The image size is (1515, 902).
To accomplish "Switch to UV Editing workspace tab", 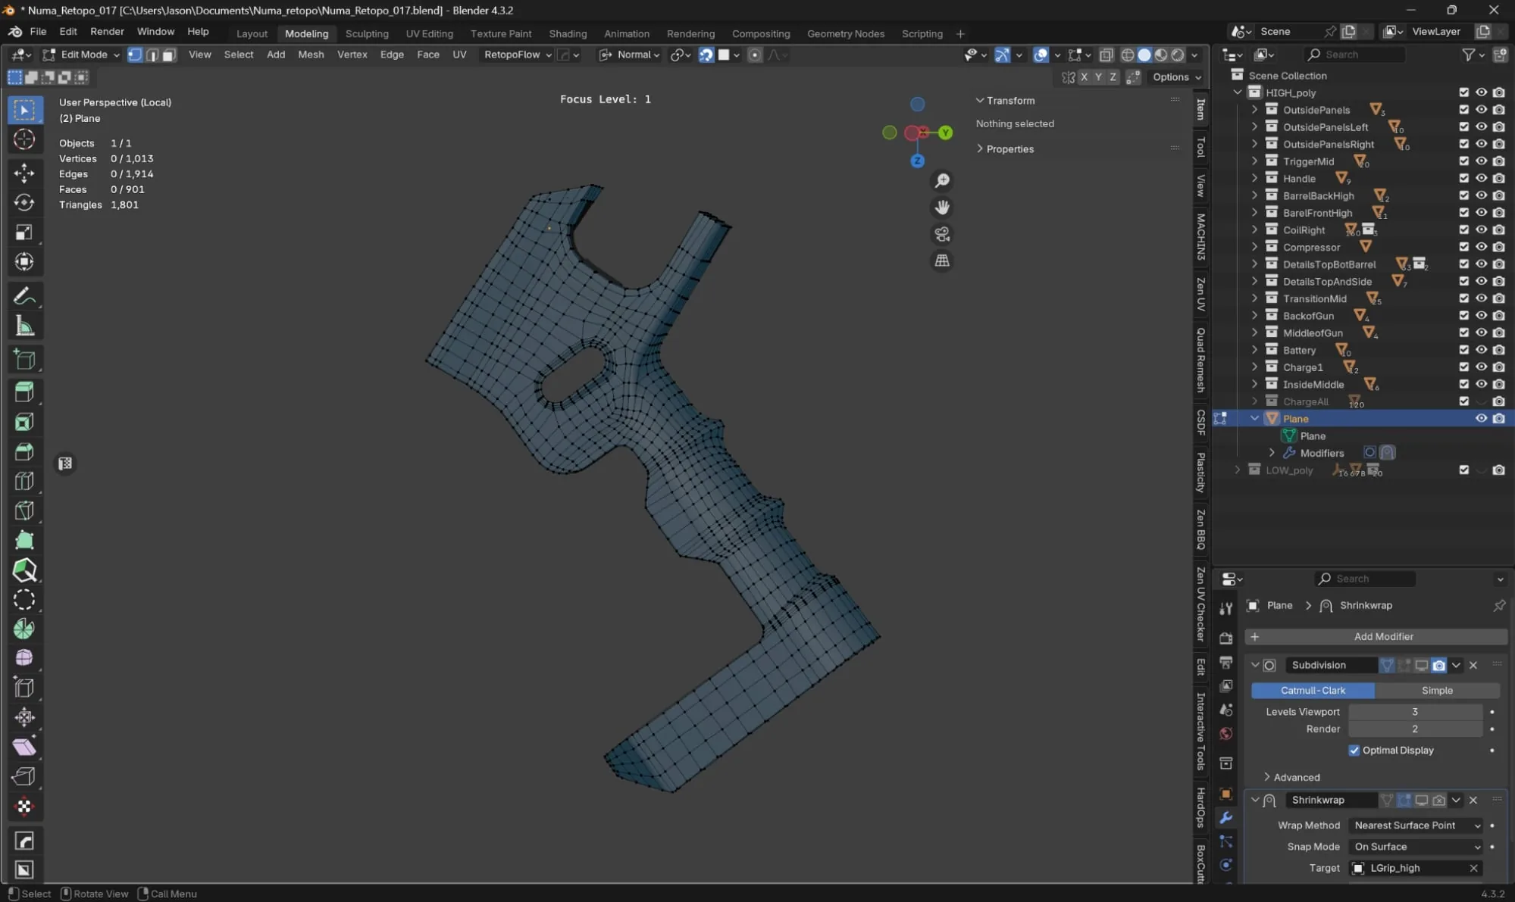I will (429, 34).
